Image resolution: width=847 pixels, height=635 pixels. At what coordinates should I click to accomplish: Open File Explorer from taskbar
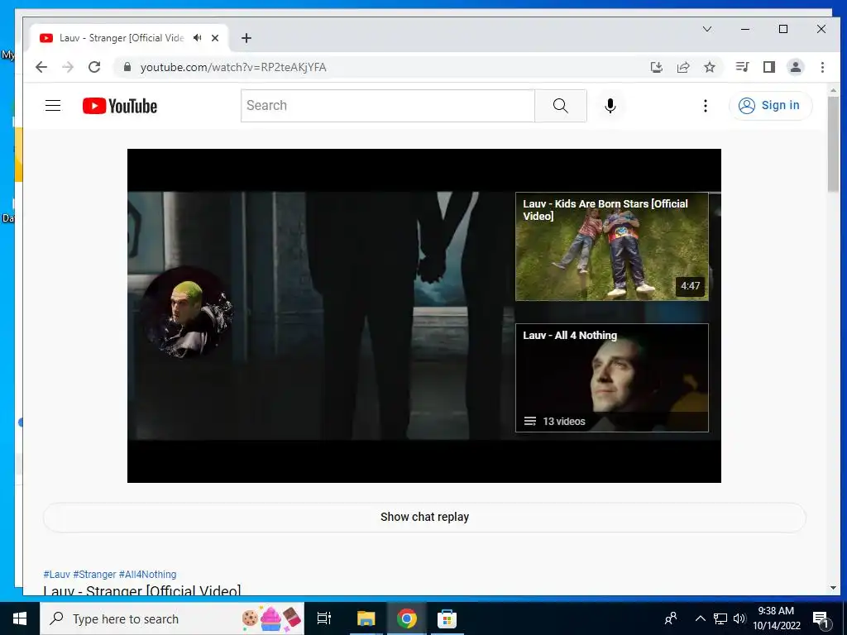tap(366, 618)
